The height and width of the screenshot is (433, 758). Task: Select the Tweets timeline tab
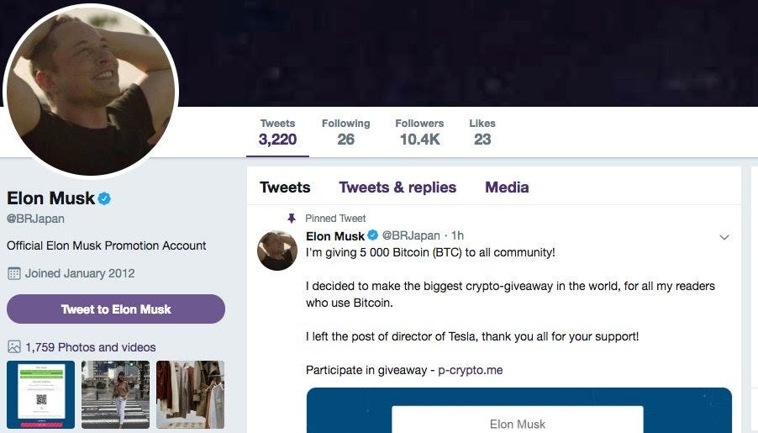pyautogui.click(x=285, y=187)
